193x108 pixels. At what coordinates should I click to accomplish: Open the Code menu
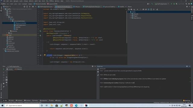pos(21,1)
